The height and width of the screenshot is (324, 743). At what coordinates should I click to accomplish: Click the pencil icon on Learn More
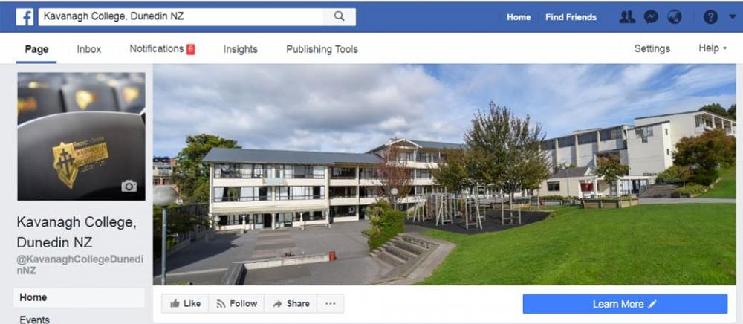coord(652,304)
